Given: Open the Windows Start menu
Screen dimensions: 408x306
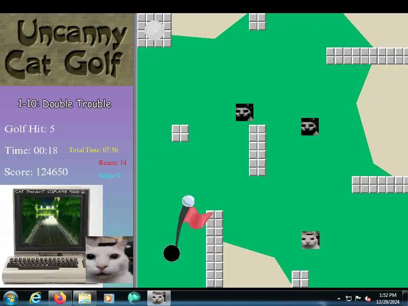Looking at the screenshot, I should pos(10,298).
